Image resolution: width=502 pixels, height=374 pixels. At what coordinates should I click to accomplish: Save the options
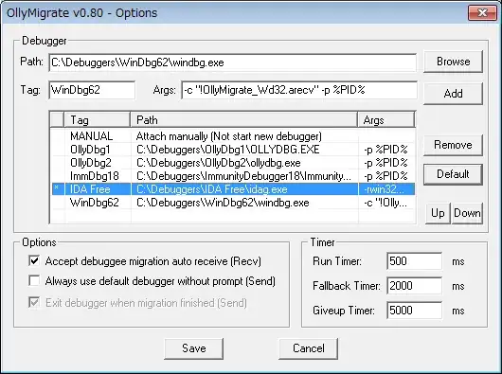(193, 348)
